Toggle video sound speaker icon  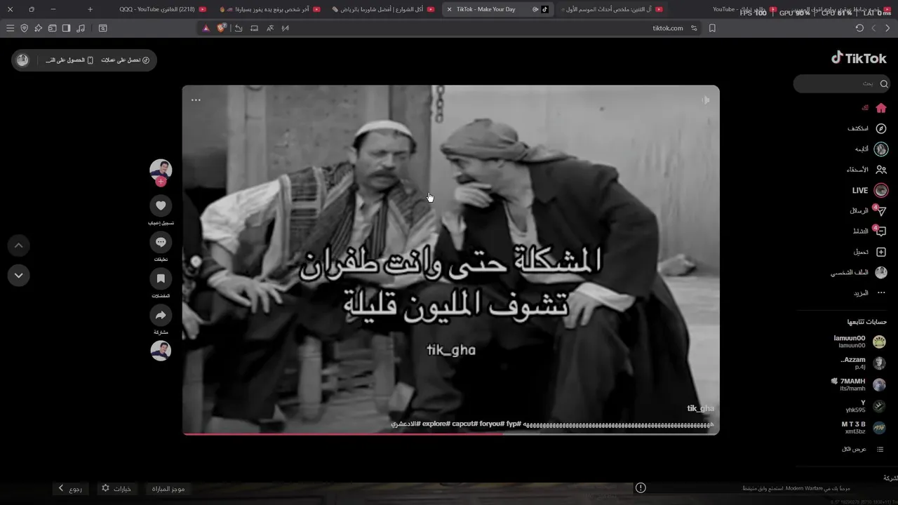(705, 100)
